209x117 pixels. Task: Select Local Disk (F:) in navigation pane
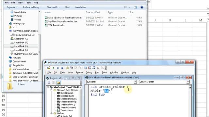(21, 50)
